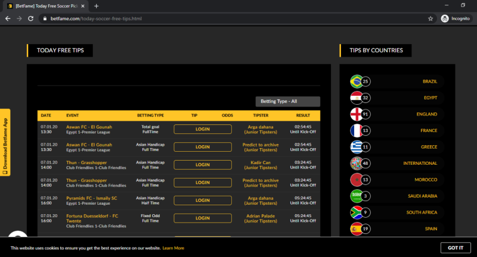Image resolution: width=477 pixels, height=257 pixels.
Task: Click the South Africa flag icon
Action: [x=356, y=212]
